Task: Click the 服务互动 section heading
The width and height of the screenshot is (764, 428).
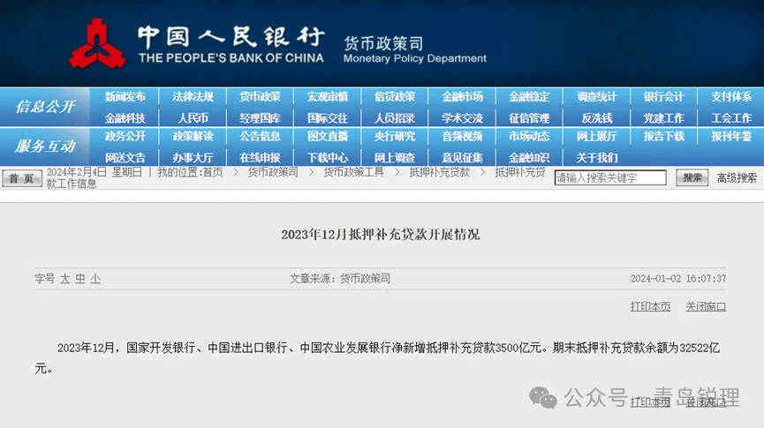Action: [45, 146]
